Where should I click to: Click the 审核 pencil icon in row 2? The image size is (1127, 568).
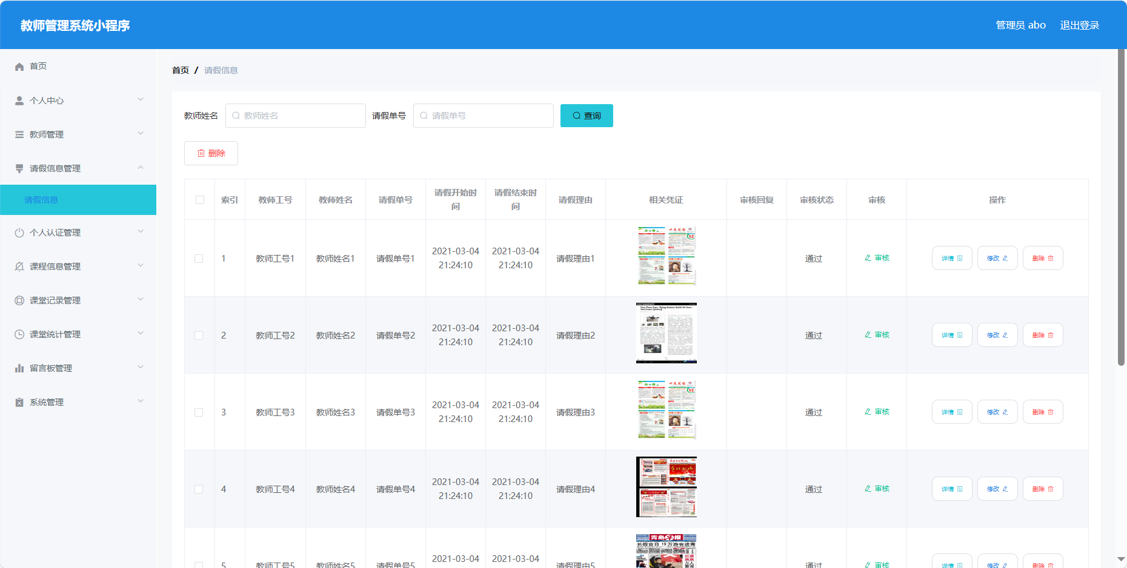pyautogui.click(x=868, y=335)
